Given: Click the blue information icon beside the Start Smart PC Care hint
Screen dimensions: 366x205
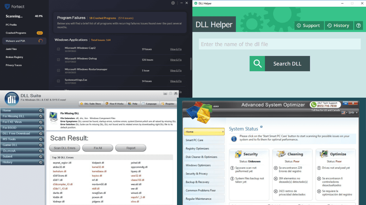Looking at the screenshot, I should tap(234, 139).
